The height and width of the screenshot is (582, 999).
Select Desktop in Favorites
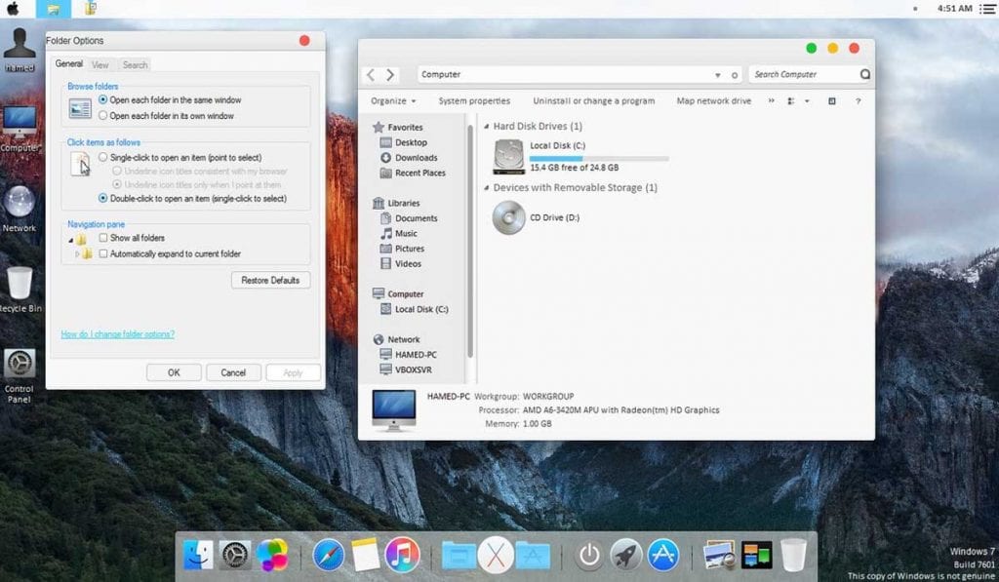point(403,142)
